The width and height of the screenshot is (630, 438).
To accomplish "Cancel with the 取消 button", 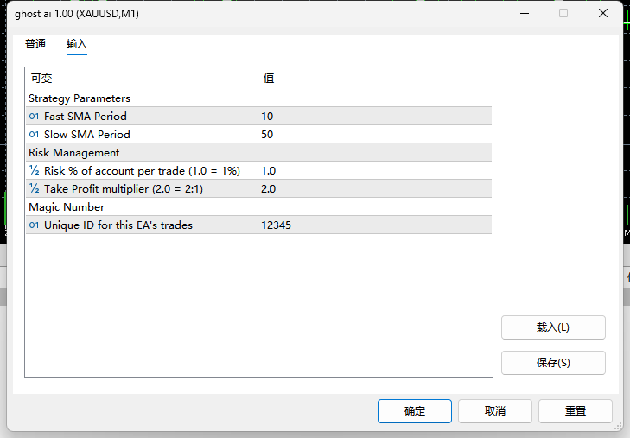I will [x=495, y=410].
